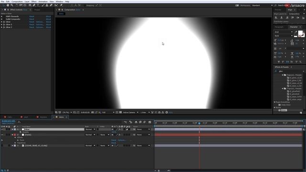Open the Effect menu

click(34, 1)
